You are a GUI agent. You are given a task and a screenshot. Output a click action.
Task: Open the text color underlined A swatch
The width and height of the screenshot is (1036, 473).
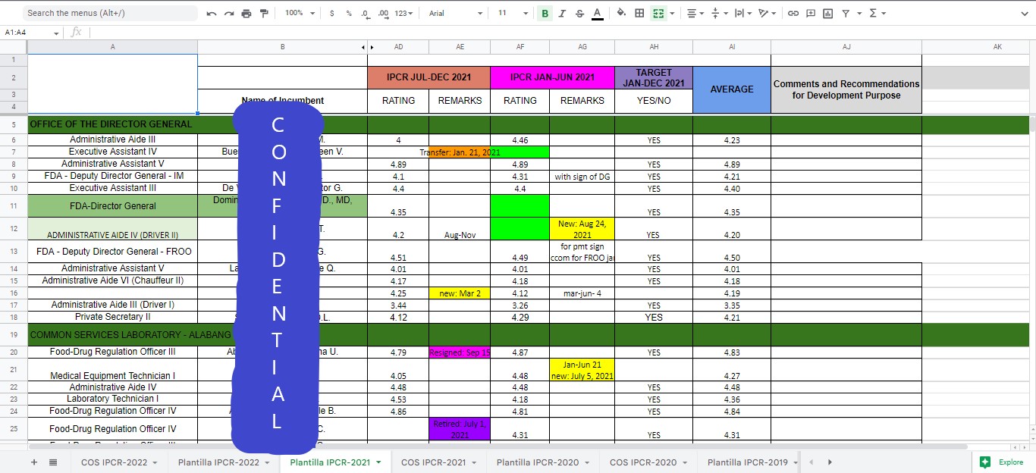pyautogui.click(x=597, y=13)
